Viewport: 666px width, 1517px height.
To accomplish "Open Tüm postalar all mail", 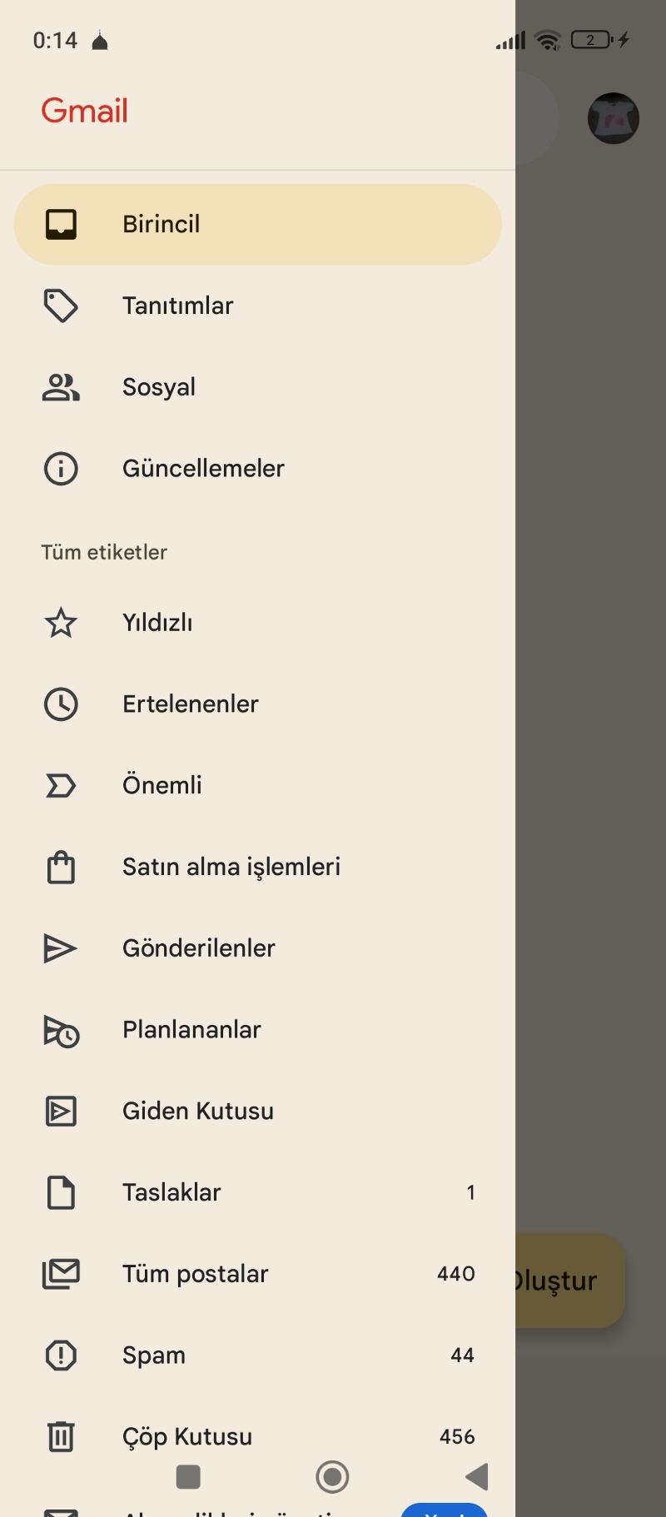I will point(195,1274).
